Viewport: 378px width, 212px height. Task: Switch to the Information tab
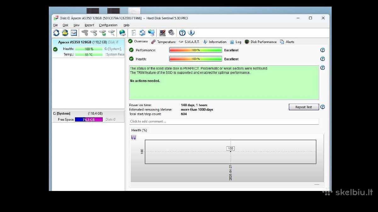(x=215, y=42)
